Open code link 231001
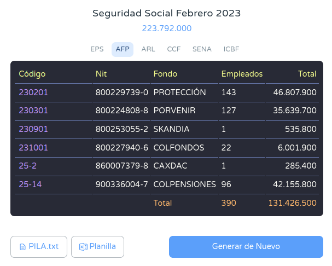Image resolution: width=332 pixels, height=266 pixels. click(34, 148)
